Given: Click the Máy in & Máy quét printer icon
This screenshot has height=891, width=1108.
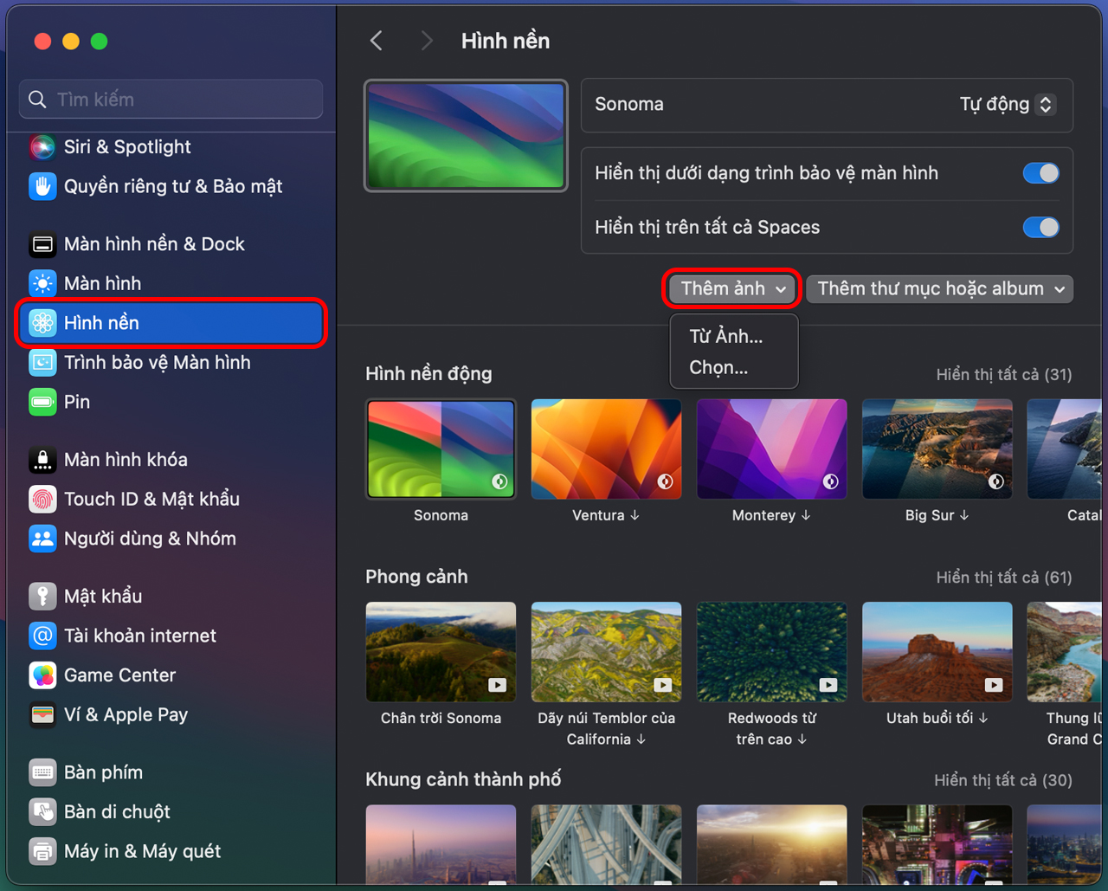Looking at the screenshot, I should coord(42,851).
